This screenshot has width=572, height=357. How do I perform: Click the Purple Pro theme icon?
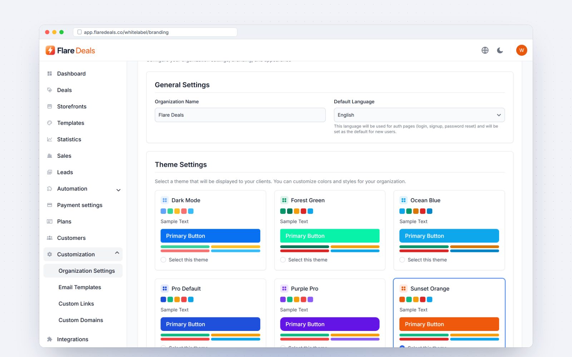(284, 288)
